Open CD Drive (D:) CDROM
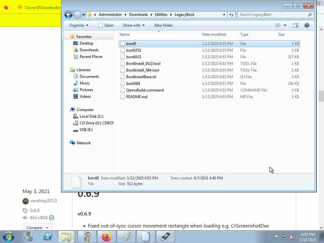 pyautogui.click(x=97, y=123)
